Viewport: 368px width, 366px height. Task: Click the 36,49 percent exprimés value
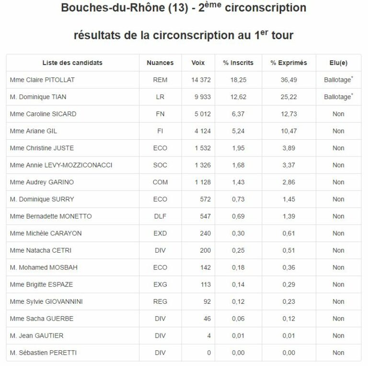(x=288, y=80)
